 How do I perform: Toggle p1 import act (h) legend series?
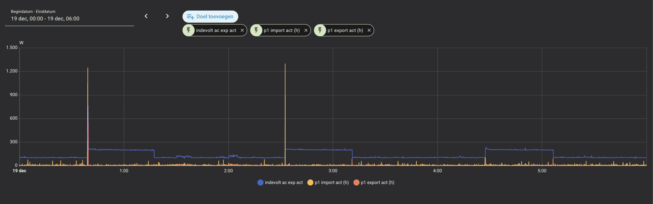[x=331, y=182]
